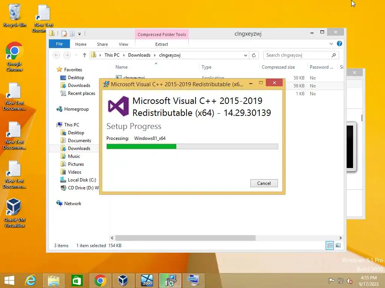
Task: Click the Explorer Help question mark icon
Action: [x=340, y=43]
